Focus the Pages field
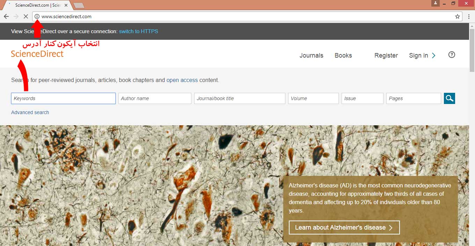The width and height of the screenshot is (475, 246). pyautogui.click(x=414, y=98)
